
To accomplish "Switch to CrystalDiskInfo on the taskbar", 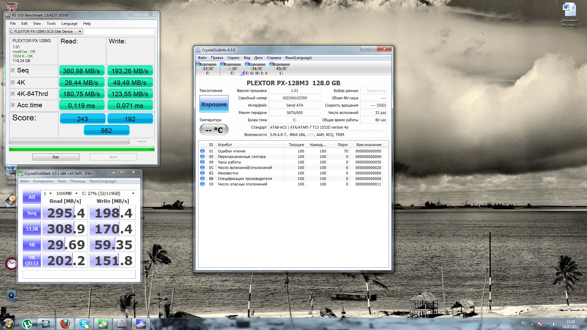I will (141, 324).
